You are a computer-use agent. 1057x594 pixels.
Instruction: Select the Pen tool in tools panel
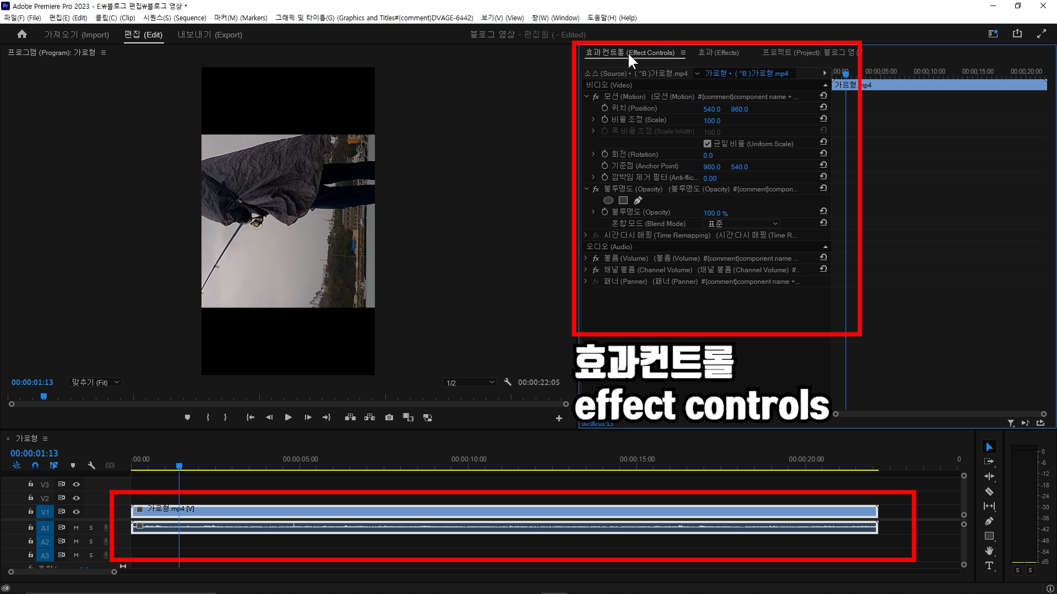click(989, 521)
